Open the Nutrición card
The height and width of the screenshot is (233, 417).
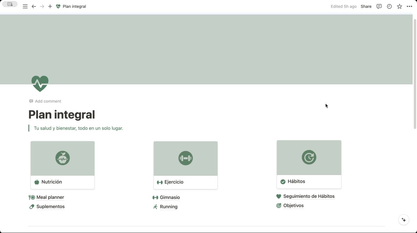[63, 165]
